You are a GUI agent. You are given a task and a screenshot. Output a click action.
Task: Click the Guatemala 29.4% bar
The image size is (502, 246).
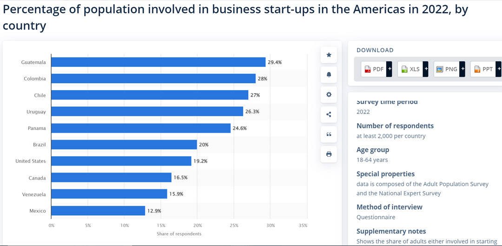click(158, 62)
